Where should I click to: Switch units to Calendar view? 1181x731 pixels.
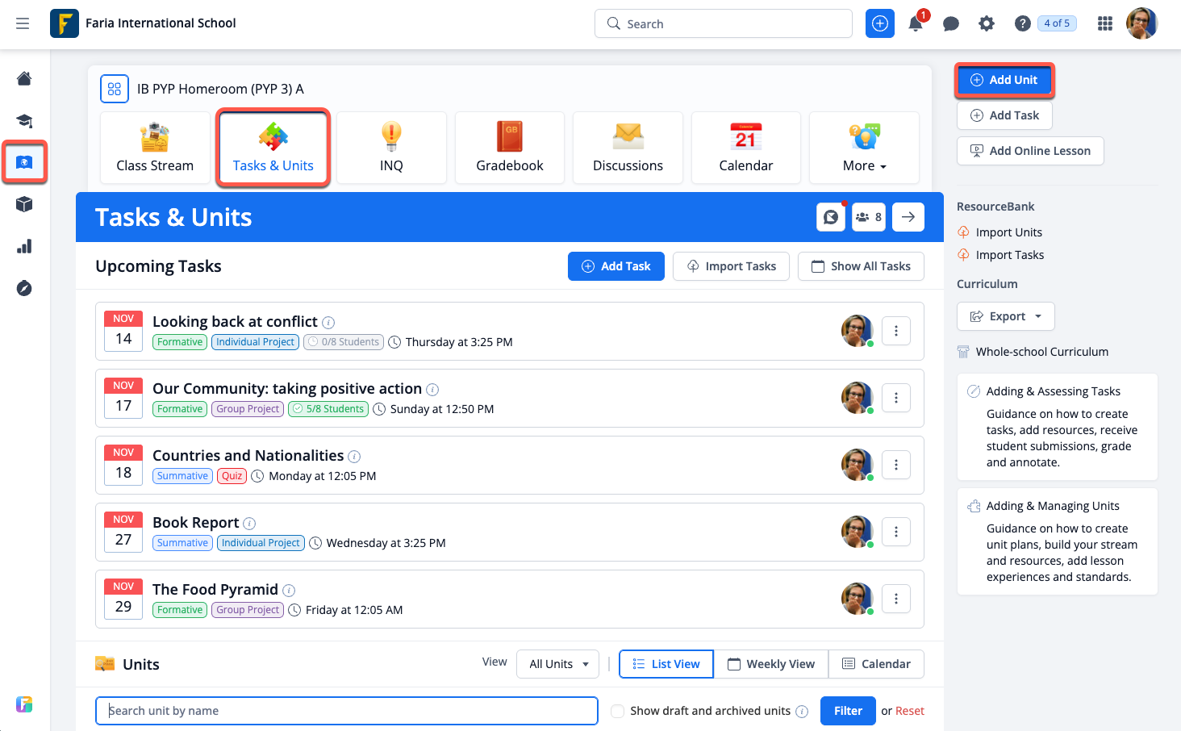[876, 664]
